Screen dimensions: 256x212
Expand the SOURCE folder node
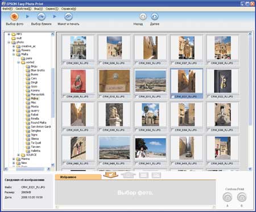tap(18, 155)
